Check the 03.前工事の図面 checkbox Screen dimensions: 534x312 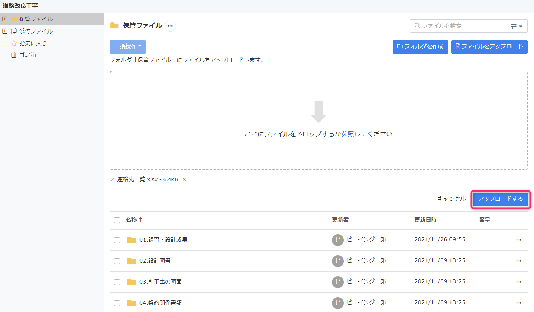point(117,282)
